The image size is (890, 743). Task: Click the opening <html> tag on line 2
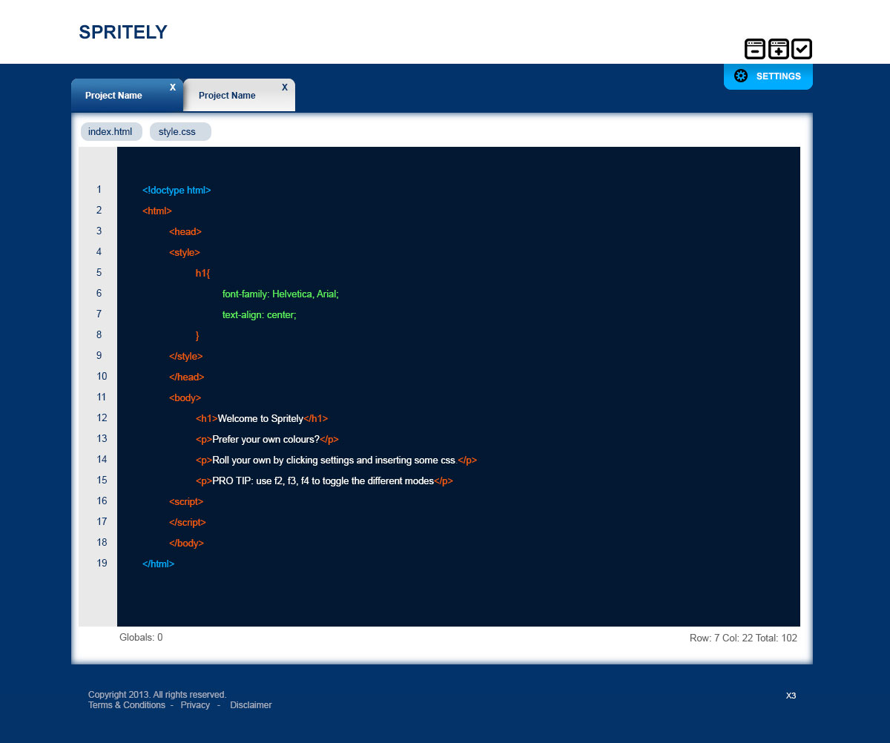(157, 211)
